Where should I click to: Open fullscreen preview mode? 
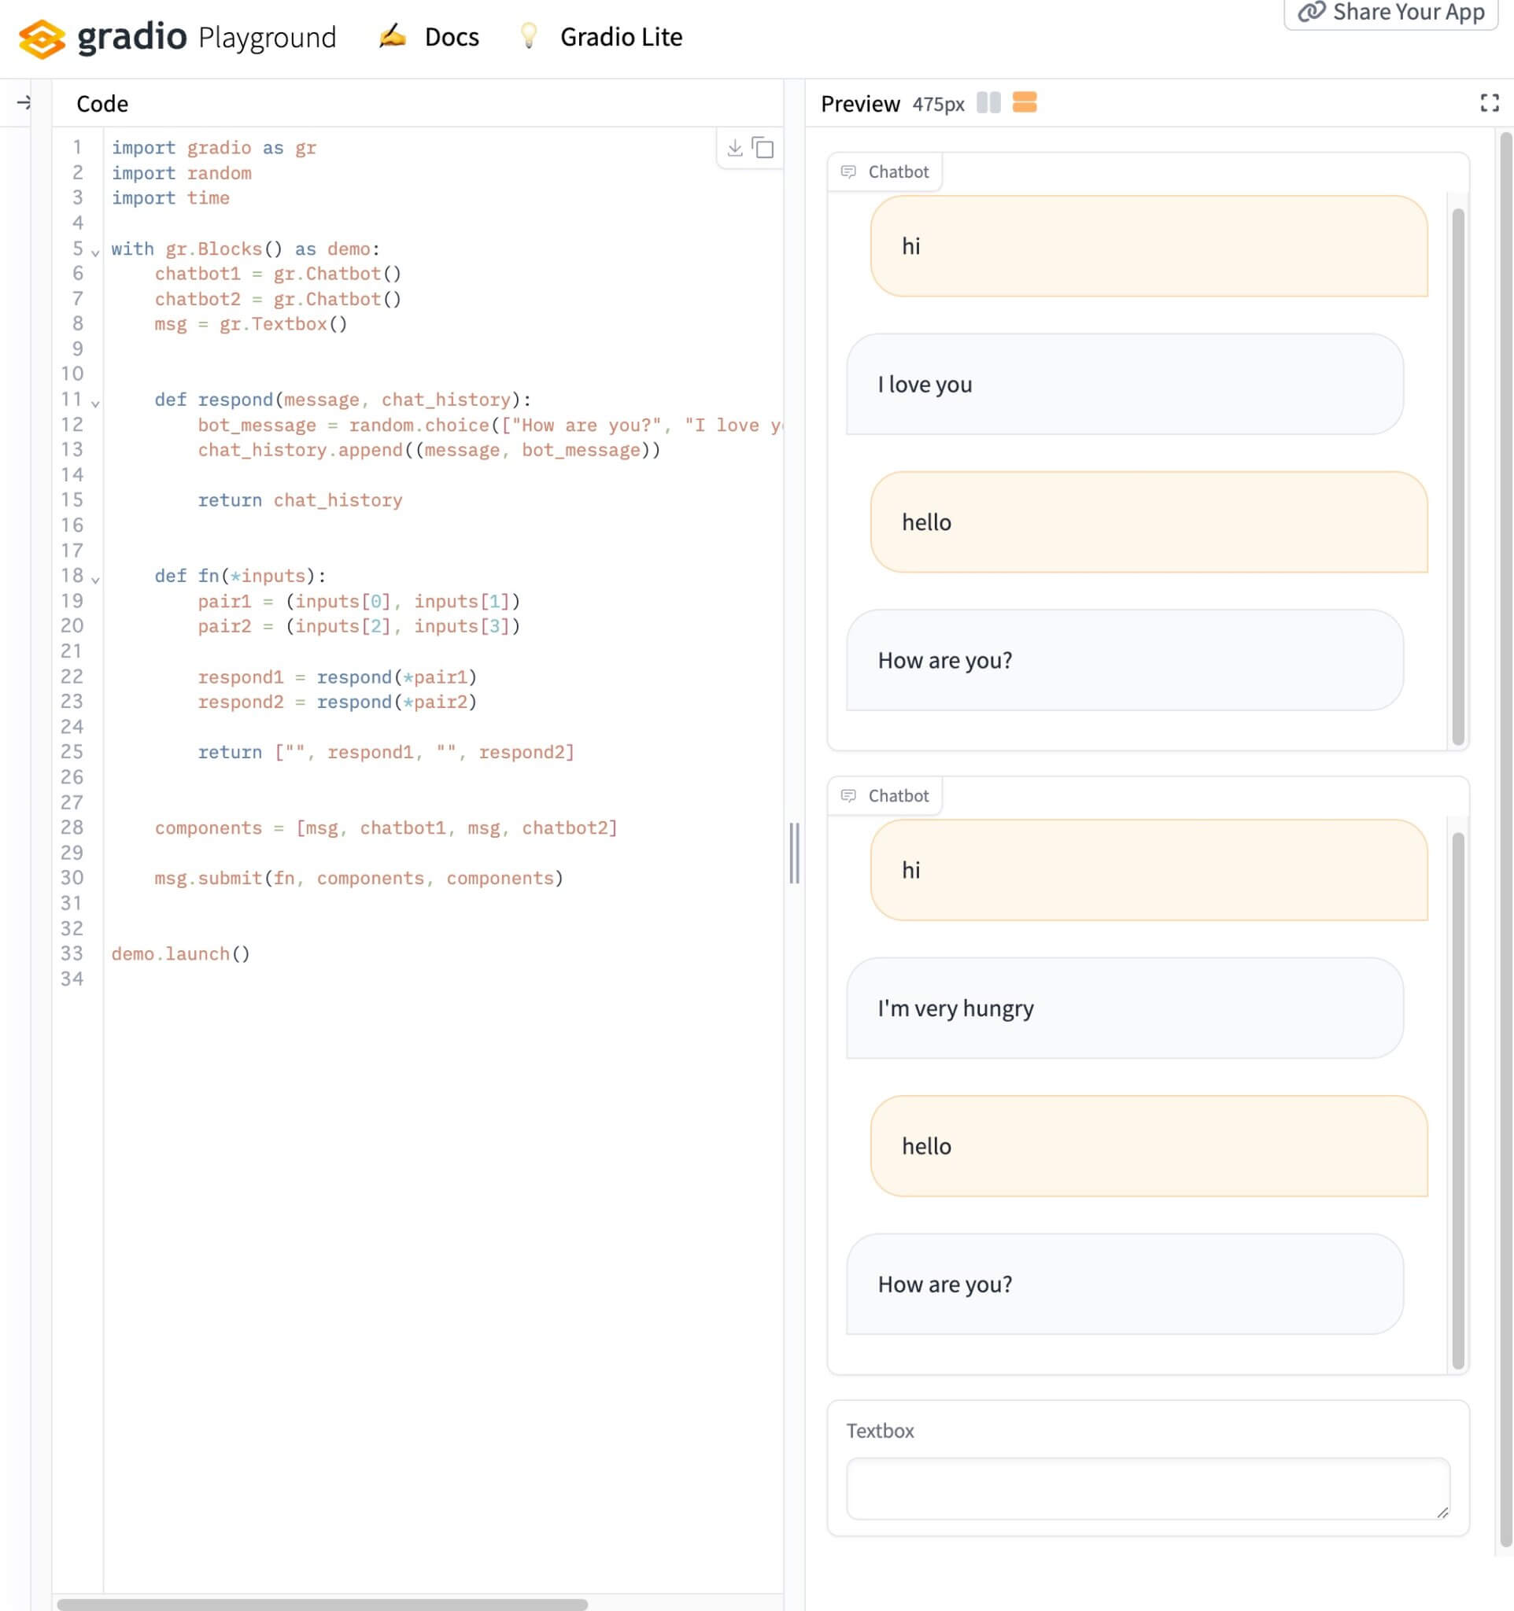point(1490,103)
